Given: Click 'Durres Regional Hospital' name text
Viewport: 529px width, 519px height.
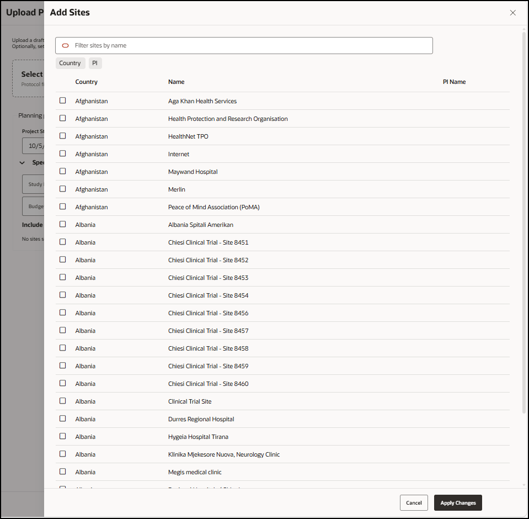Looking at the screenshot, I should point(201,419).
